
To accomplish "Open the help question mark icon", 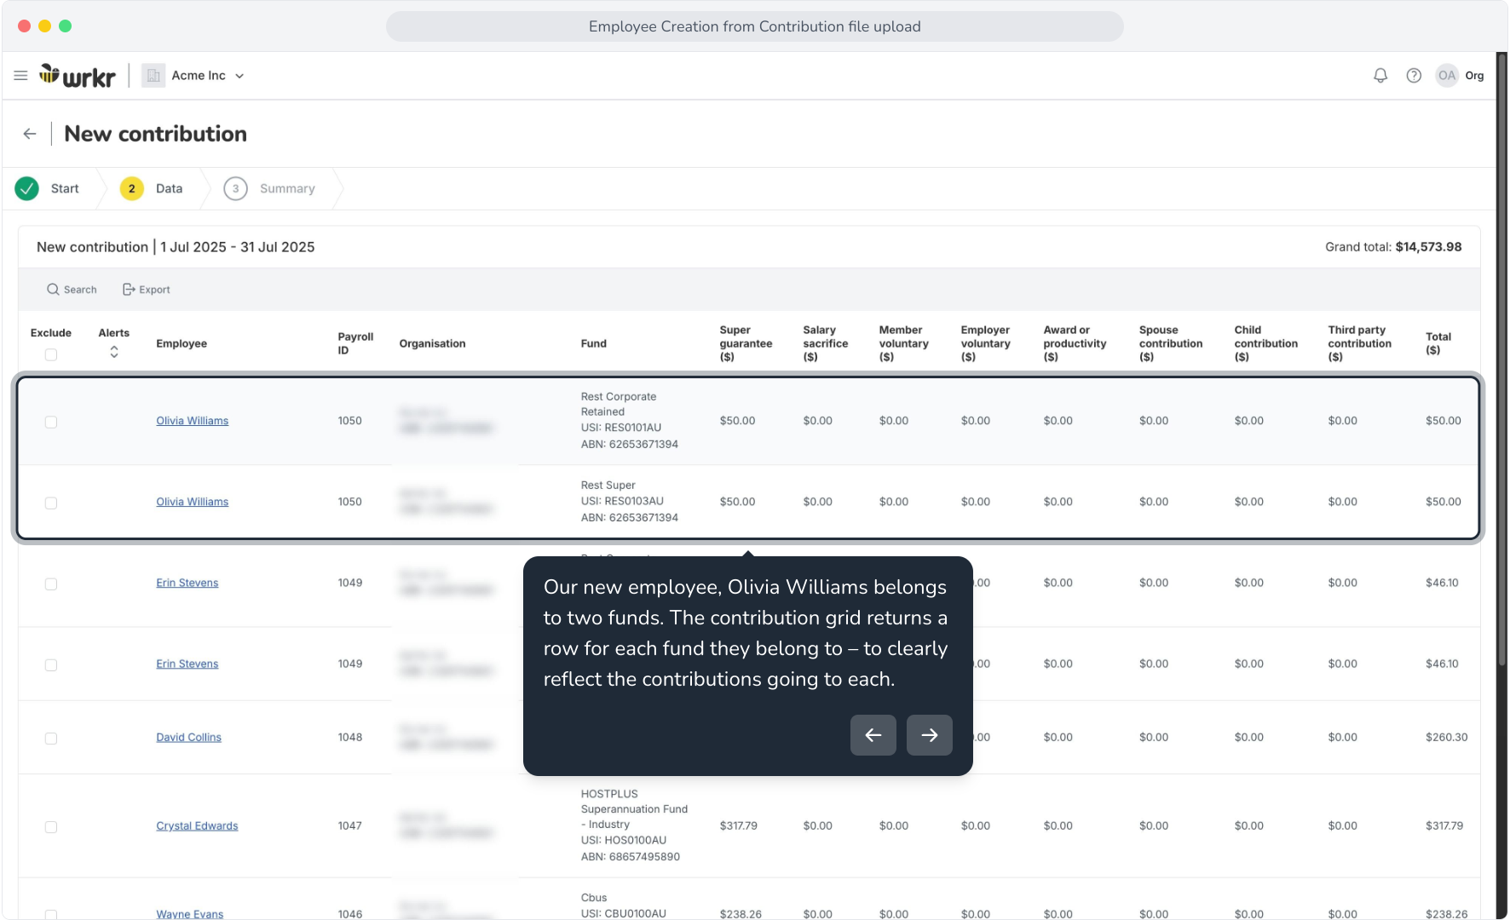I will pos(1414,76).
